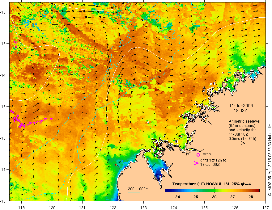
Task: Click the magenta drifter arrowhead legend symbol
Action: coord(196,163)
